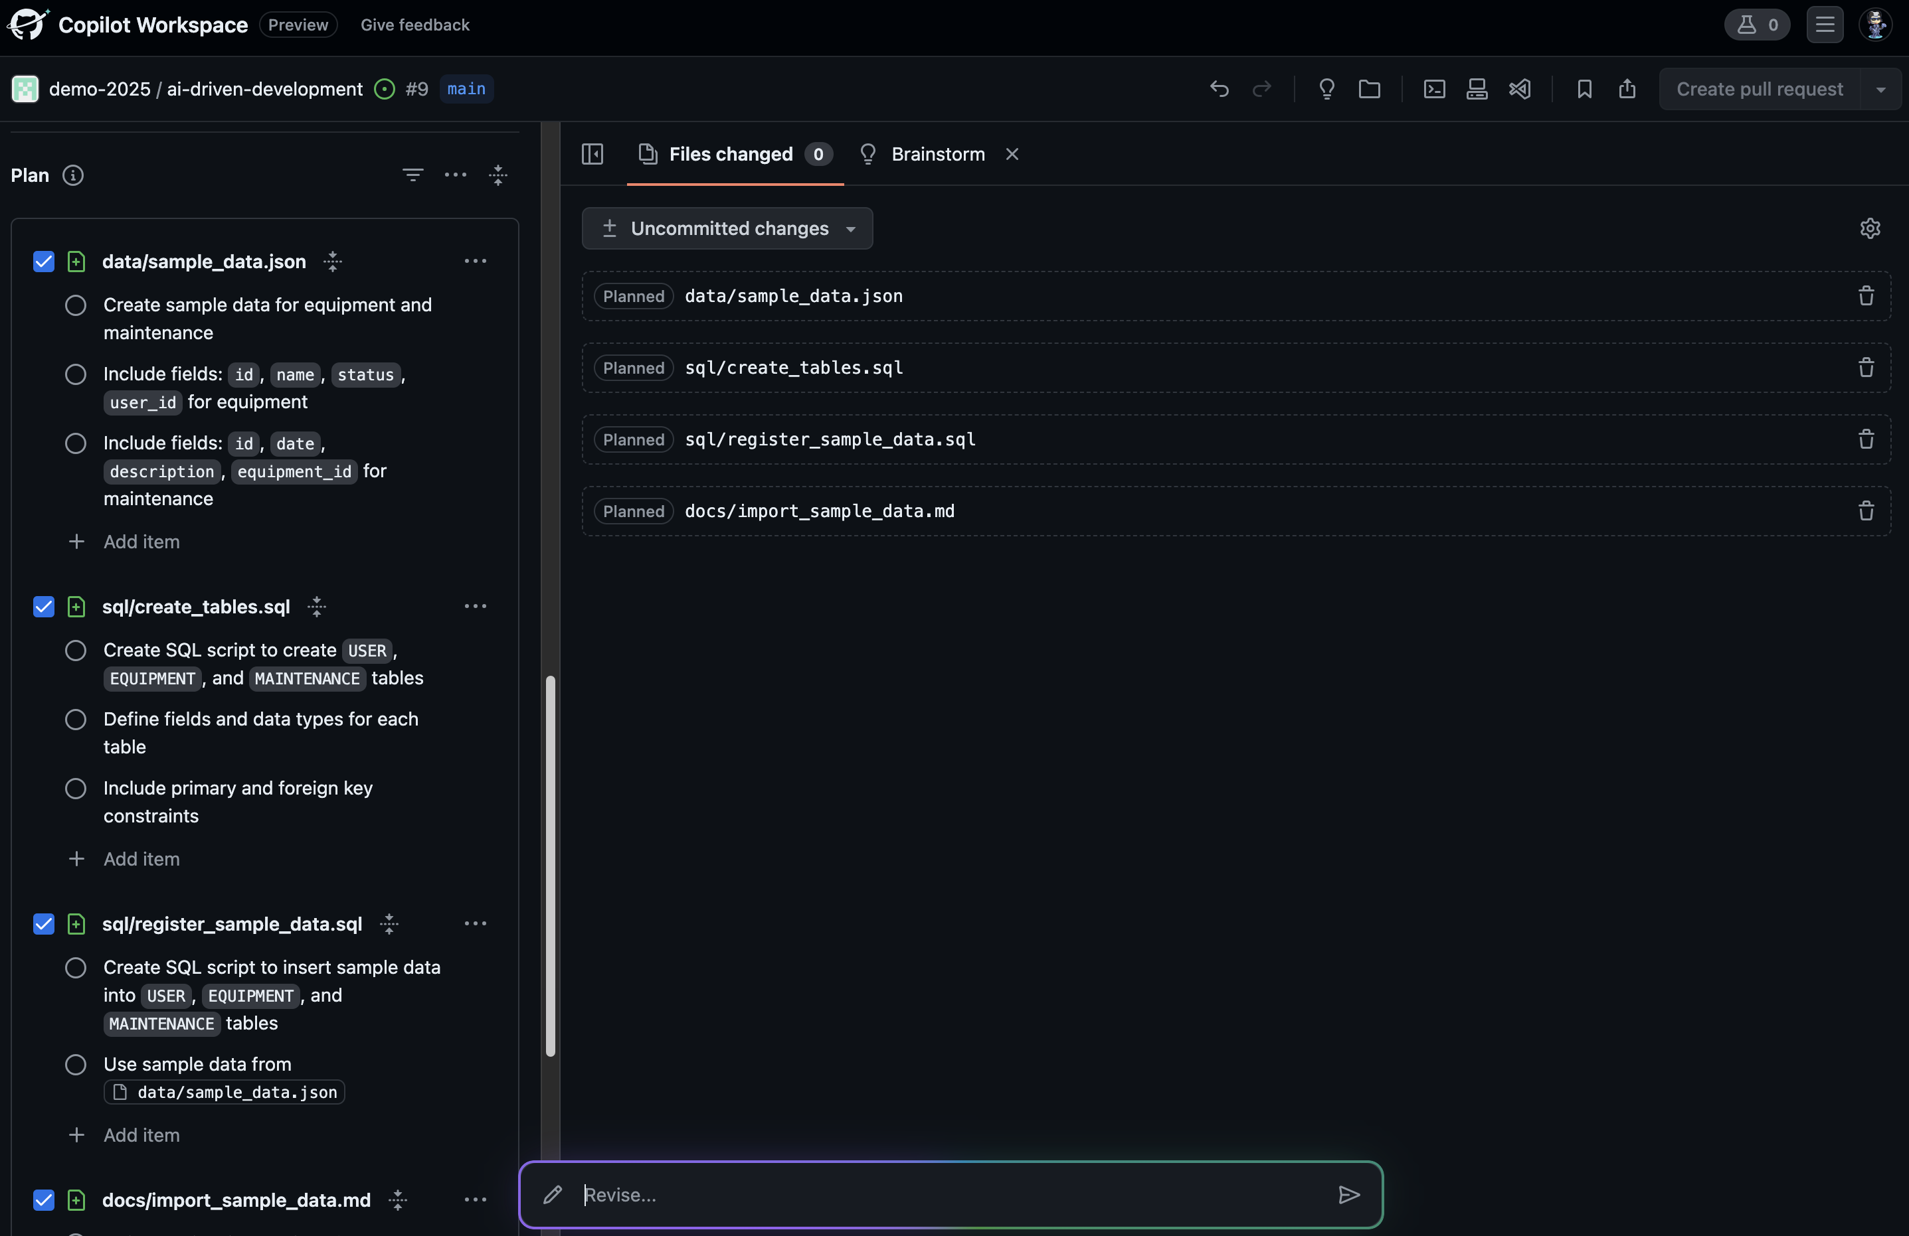Open the hamburger menu in header
Viewport: 1909px width, 1236px height.
pyautogui.click(x=1825, y=25)
